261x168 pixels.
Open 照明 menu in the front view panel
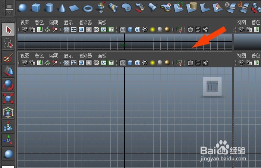[54, 56]
